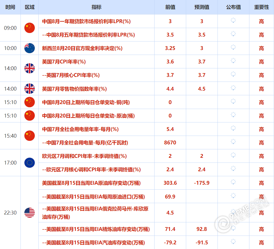Screen dimensions: 274x249
Task: Click previous value 3.25
Action: point(170,48)
